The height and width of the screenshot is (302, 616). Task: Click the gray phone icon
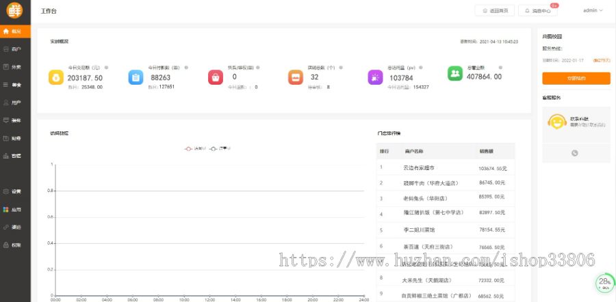click(575, 153)
